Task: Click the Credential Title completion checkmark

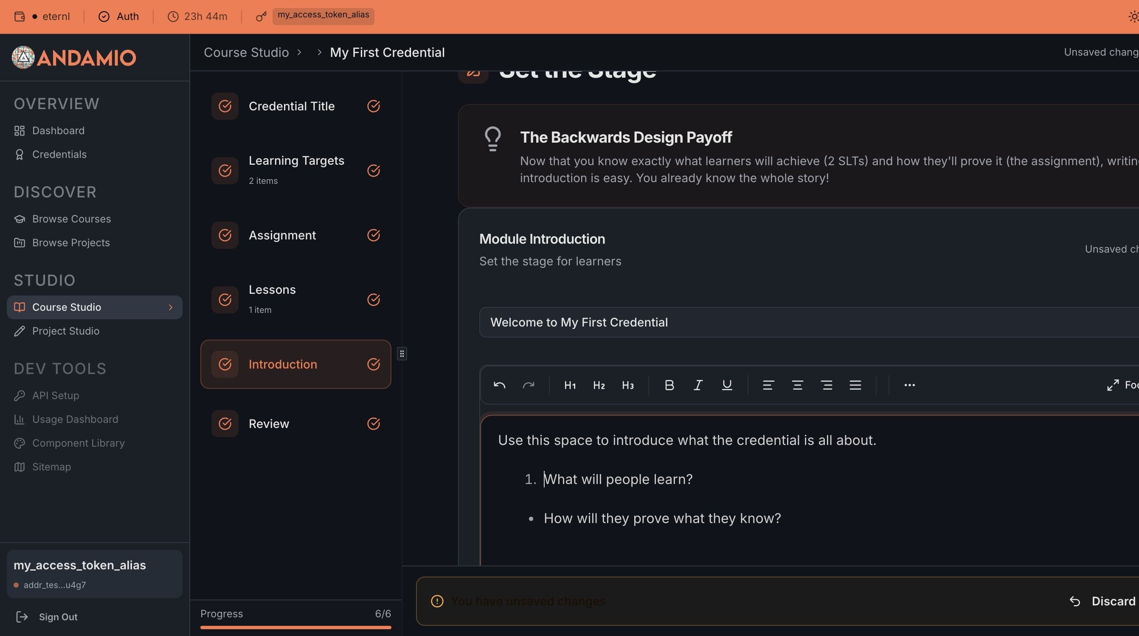Action: click(374, 106)
